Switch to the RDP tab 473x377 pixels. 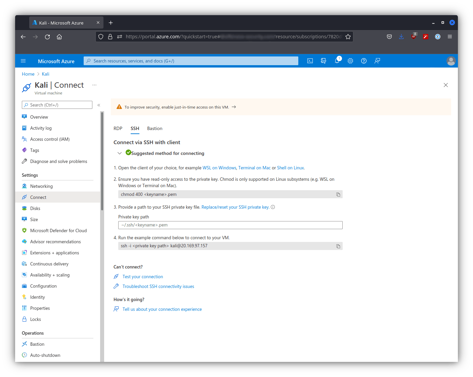118,129
